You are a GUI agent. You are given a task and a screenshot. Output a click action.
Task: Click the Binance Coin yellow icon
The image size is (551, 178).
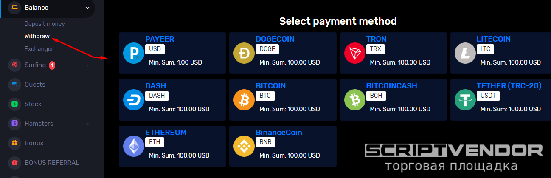point(244,147)
